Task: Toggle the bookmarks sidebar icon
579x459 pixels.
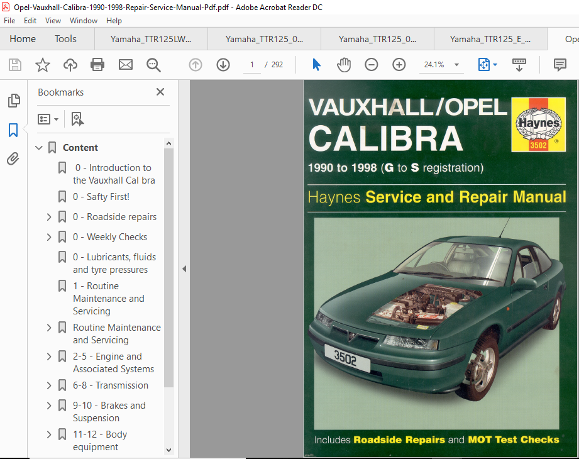Action: [x=13, y=130]
